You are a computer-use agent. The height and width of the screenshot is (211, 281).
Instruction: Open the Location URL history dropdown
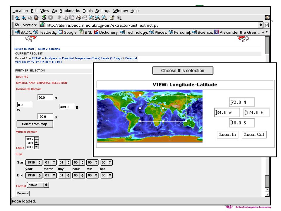pos(261,25)
